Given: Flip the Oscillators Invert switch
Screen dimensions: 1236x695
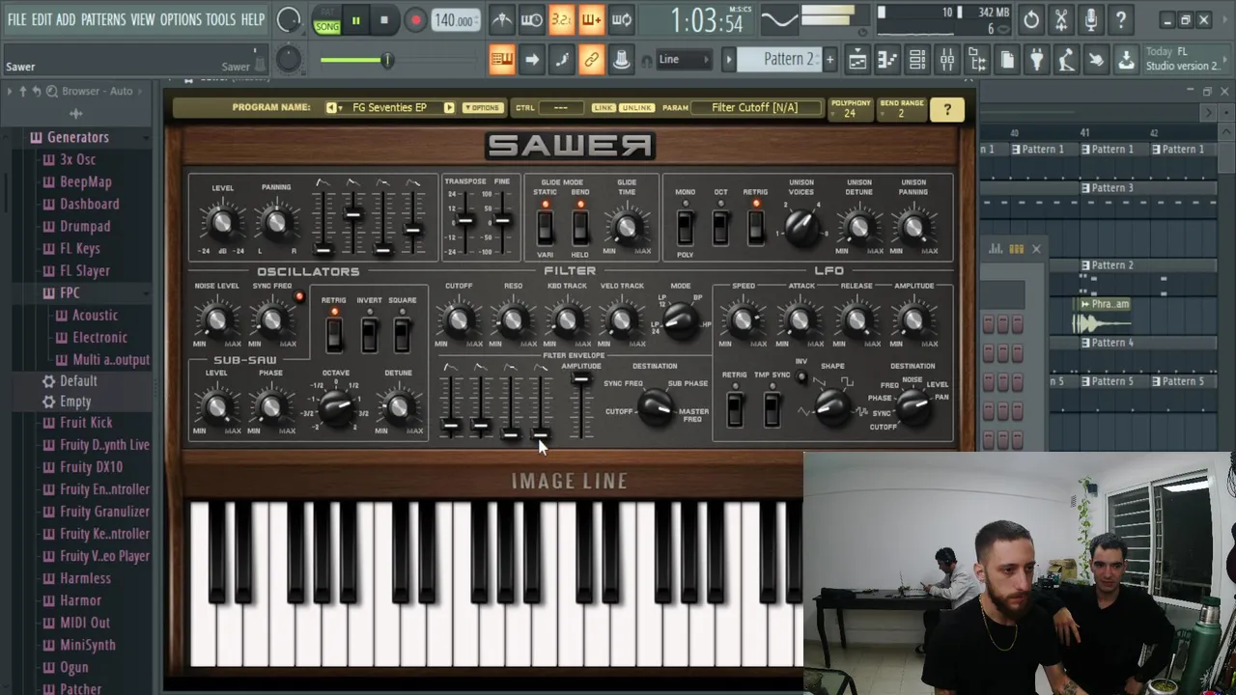Looking at the screenshot, I should pyautogui.click(x=369, y=335).
